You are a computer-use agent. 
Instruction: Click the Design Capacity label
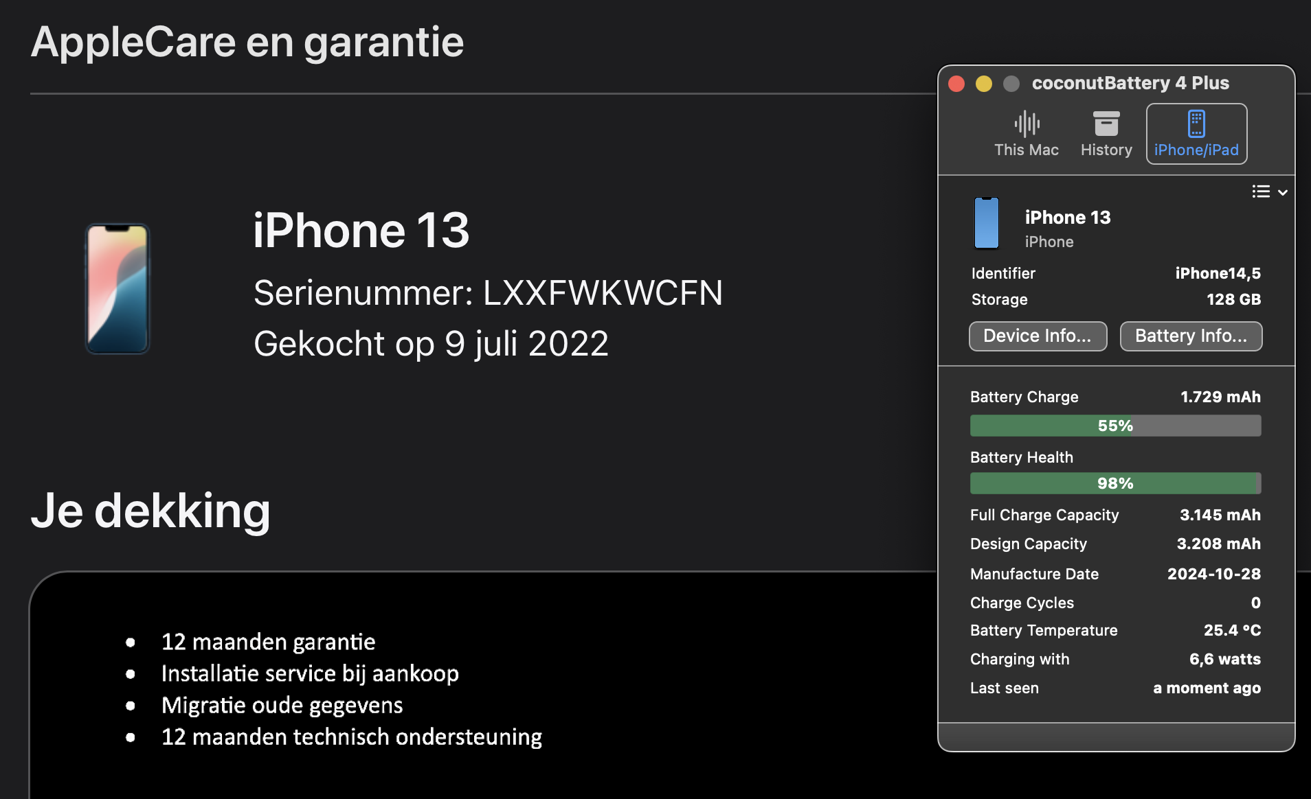pyautogui.click(x=1028, y=544)
